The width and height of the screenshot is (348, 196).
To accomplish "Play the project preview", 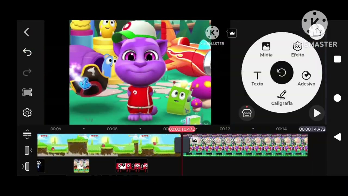I will pyautogui.click(x=317, y=113).
